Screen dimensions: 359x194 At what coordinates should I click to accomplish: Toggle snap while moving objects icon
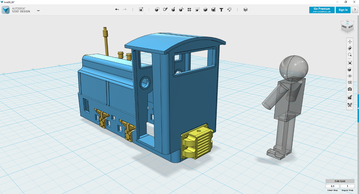point(350,97)
